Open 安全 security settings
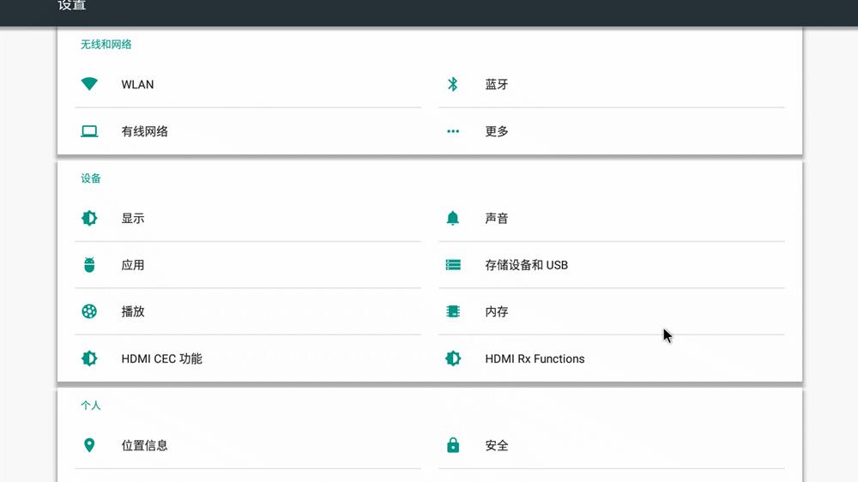The image size is (858, 482). pos(611,445)
